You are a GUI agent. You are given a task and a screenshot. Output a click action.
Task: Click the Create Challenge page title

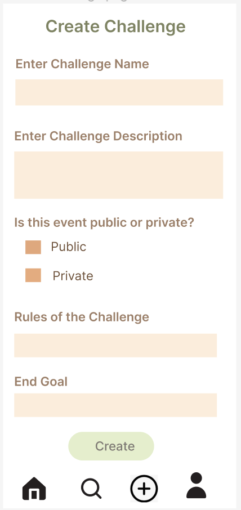[x=115, y=26]
